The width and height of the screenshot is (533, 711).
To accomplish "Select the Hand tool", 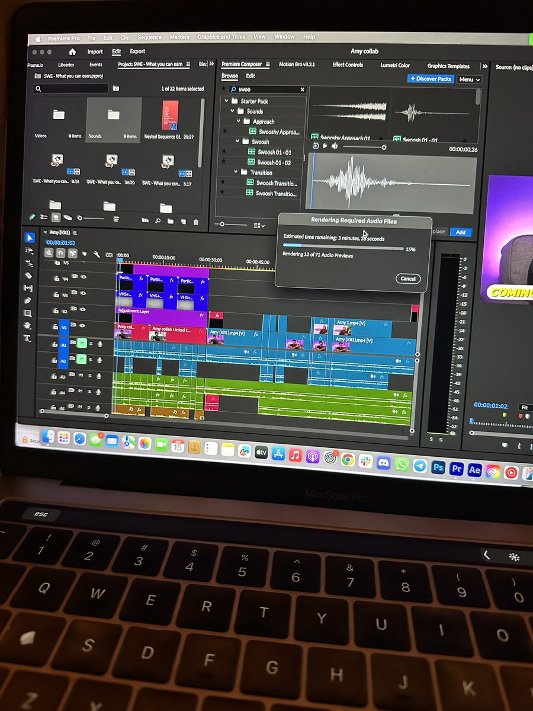I will (27, 325).
